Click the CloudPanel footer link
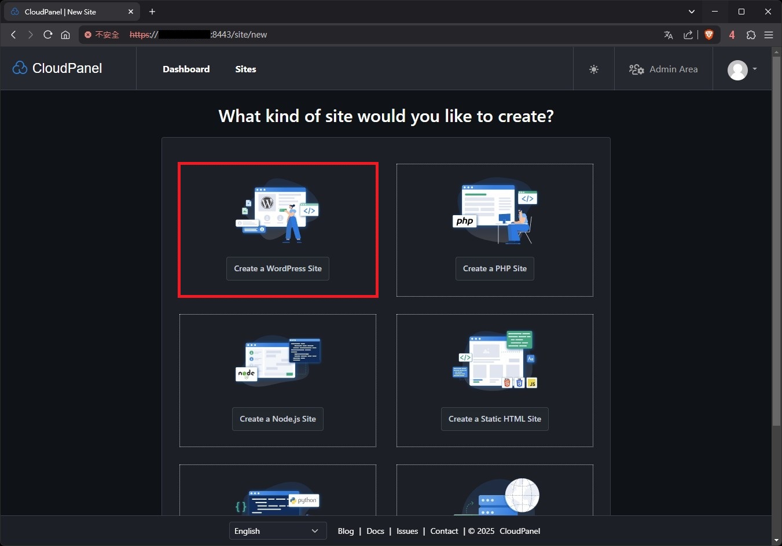This screenshot has height=546, width=782. (520, 531)
